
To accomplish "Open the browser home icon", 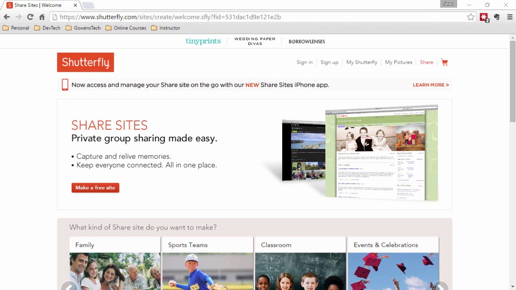I will coord(42,17).
